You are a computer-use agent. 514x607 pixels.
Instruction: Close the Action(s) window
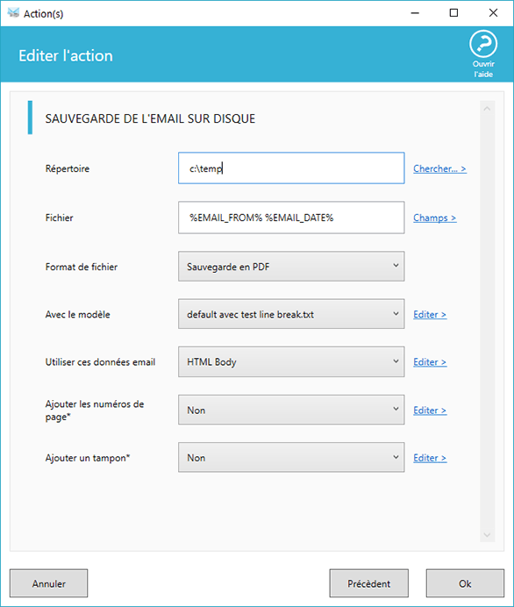coord(493,13)
